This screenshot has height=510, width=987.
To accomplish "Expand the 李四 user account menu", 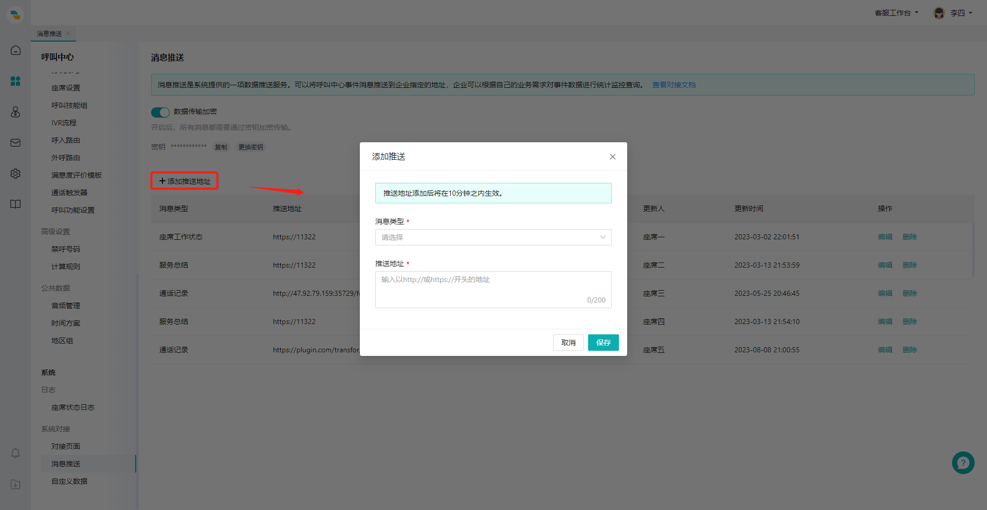I will (953, 13).
